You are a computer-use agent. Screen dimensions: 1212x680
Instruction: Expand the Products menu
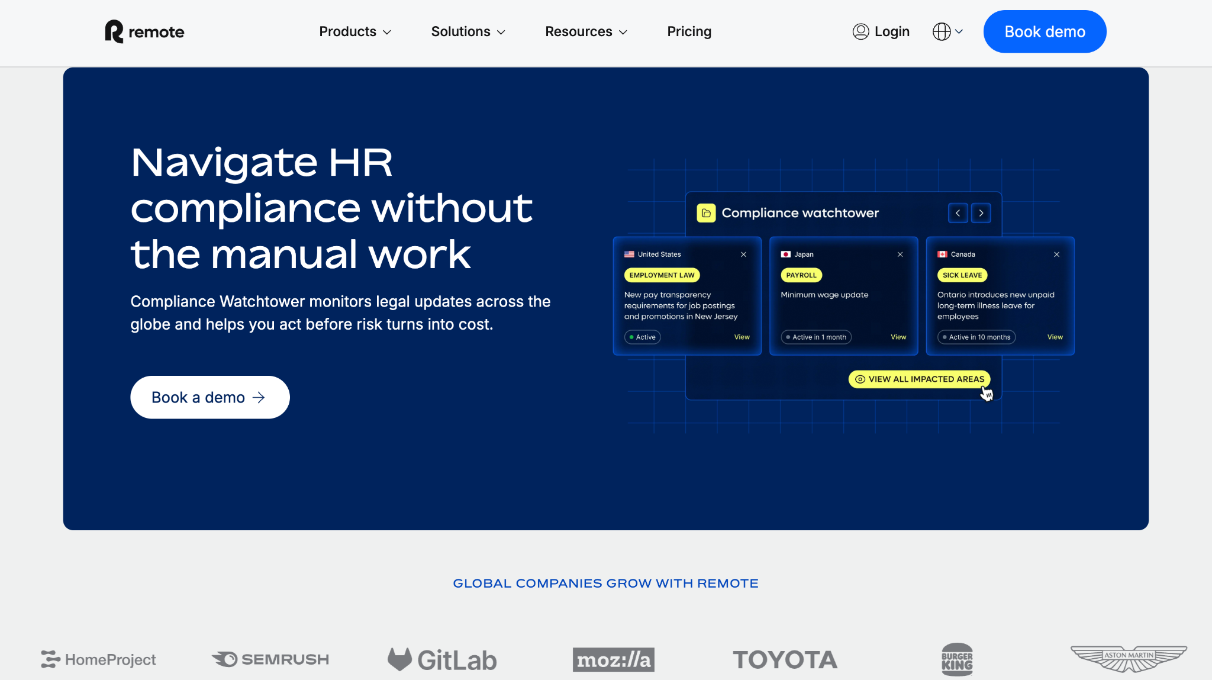pyautogui.click(x=355, y=31)
